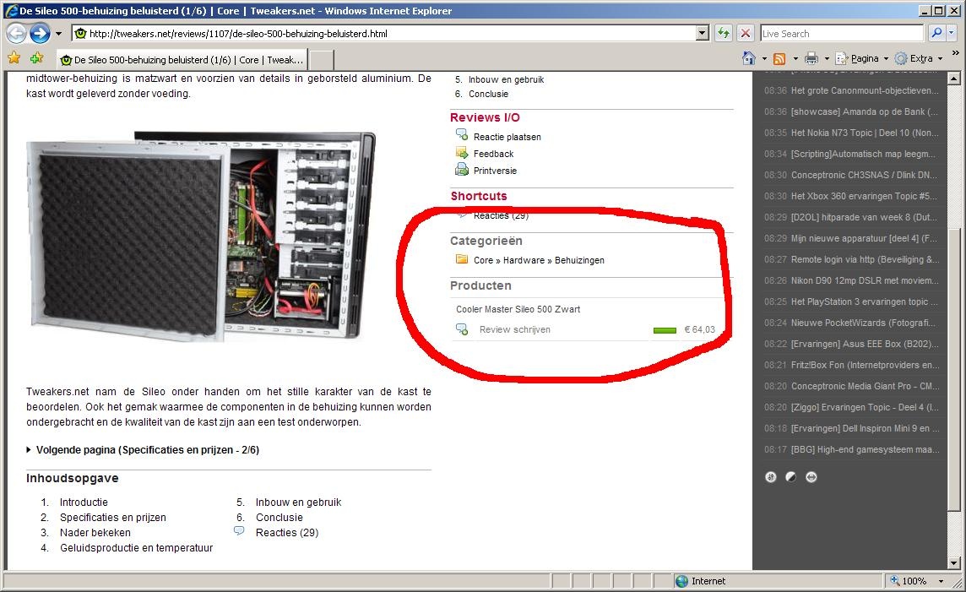
Task: Open the Print options dropdown arrow
Action: 827,59
